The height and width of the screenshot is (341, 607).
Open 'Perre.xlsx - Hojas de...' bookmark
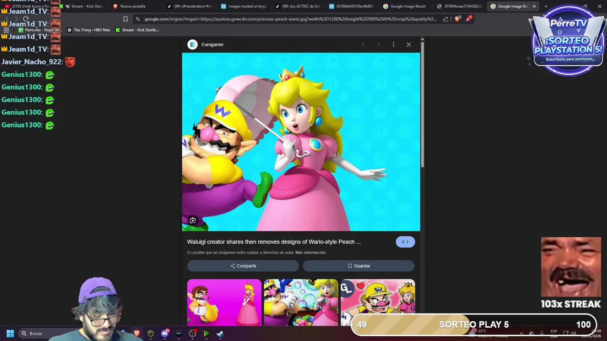point(40,30)
